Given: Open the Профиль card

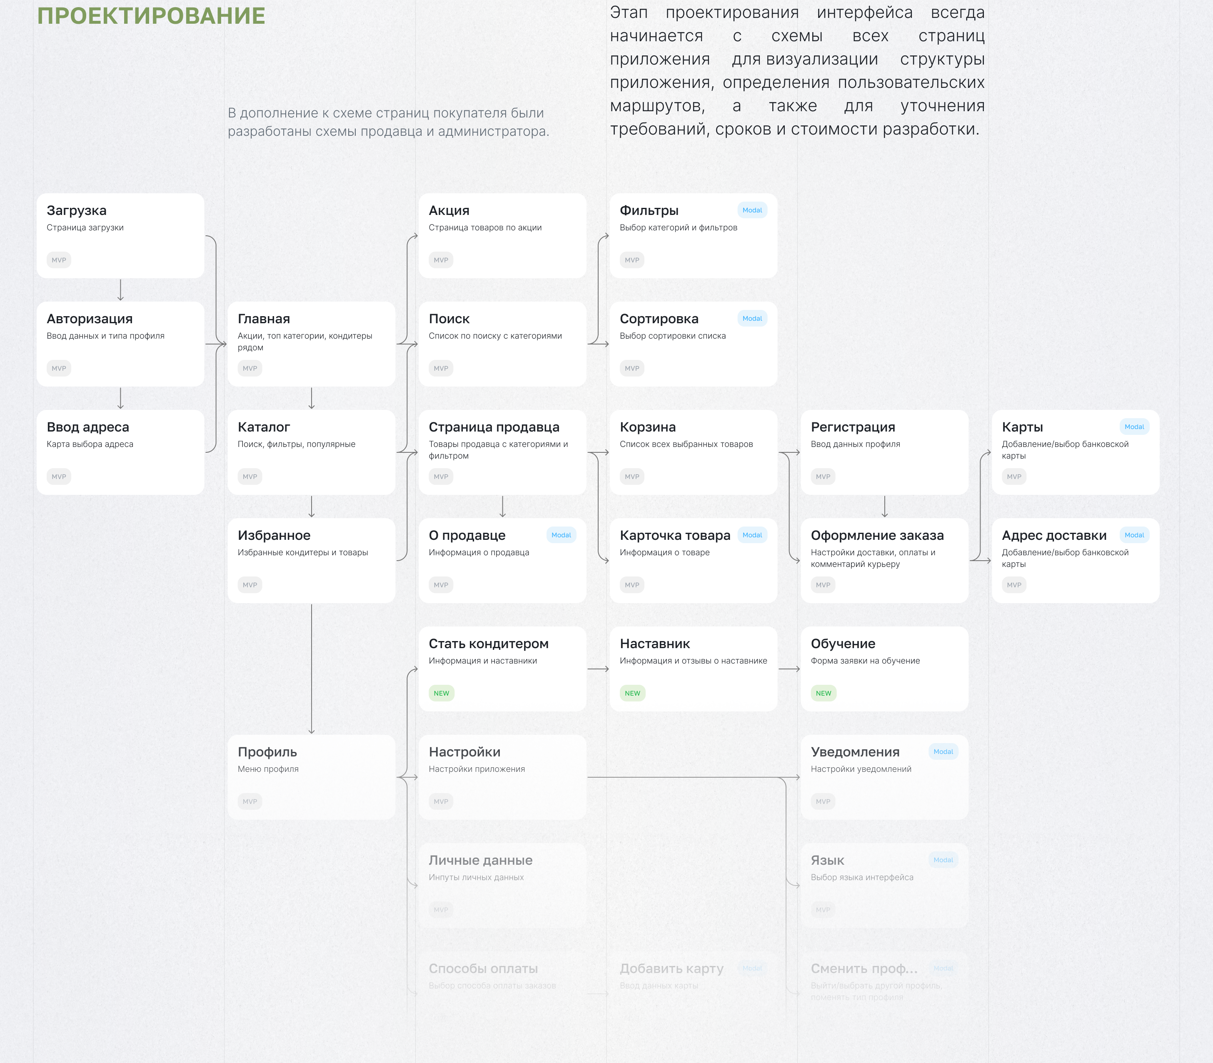Looking at the screenshot, I should click(311, 777).
